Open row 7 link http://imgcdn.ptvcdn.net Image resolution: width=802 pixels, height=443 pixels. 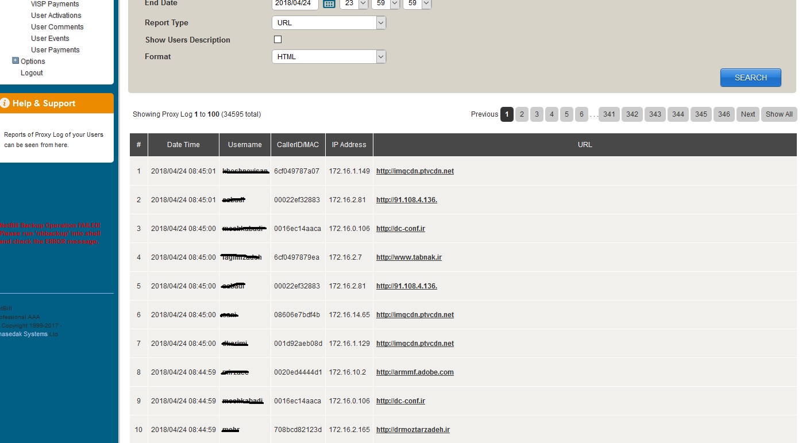(415, 344)
